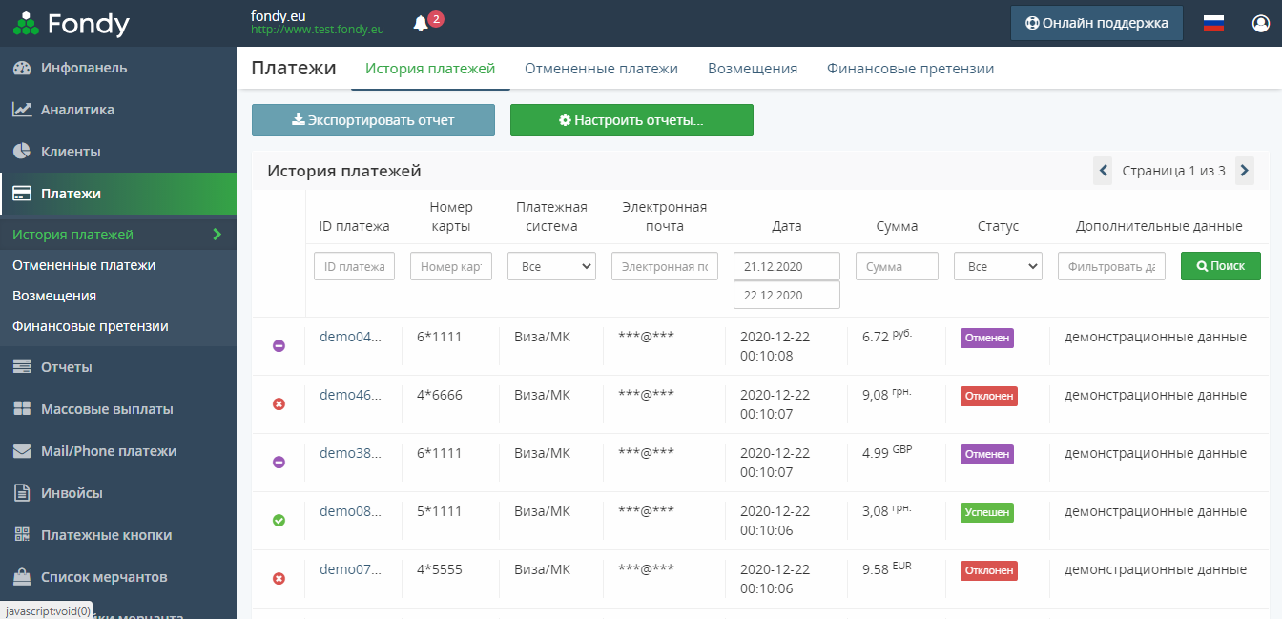The width and height of the screenshot is (1282, 619).
Task: Click the green Поиск button
Action: [1221, 266]
